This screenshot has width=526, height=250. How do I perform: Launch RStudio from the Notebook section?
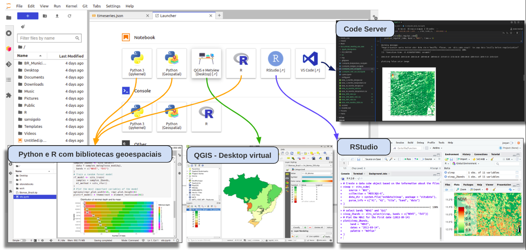click(x=275, y=63)
